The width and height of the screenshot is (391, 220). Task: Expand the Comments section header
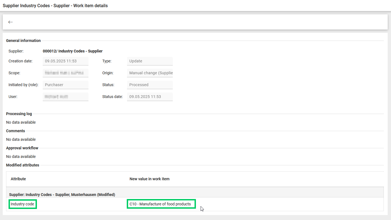[x=15, y=131]
